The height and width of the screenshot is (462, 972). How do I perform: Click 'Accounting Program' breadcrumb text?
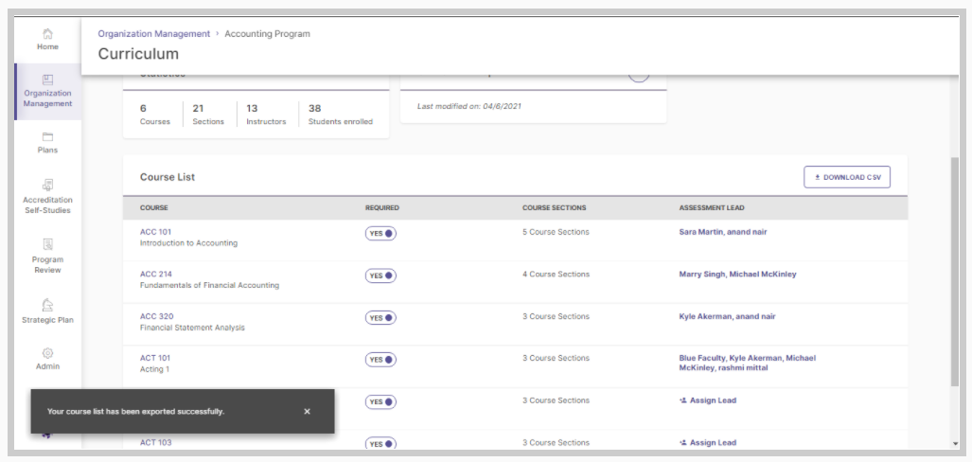coord(267,34)
